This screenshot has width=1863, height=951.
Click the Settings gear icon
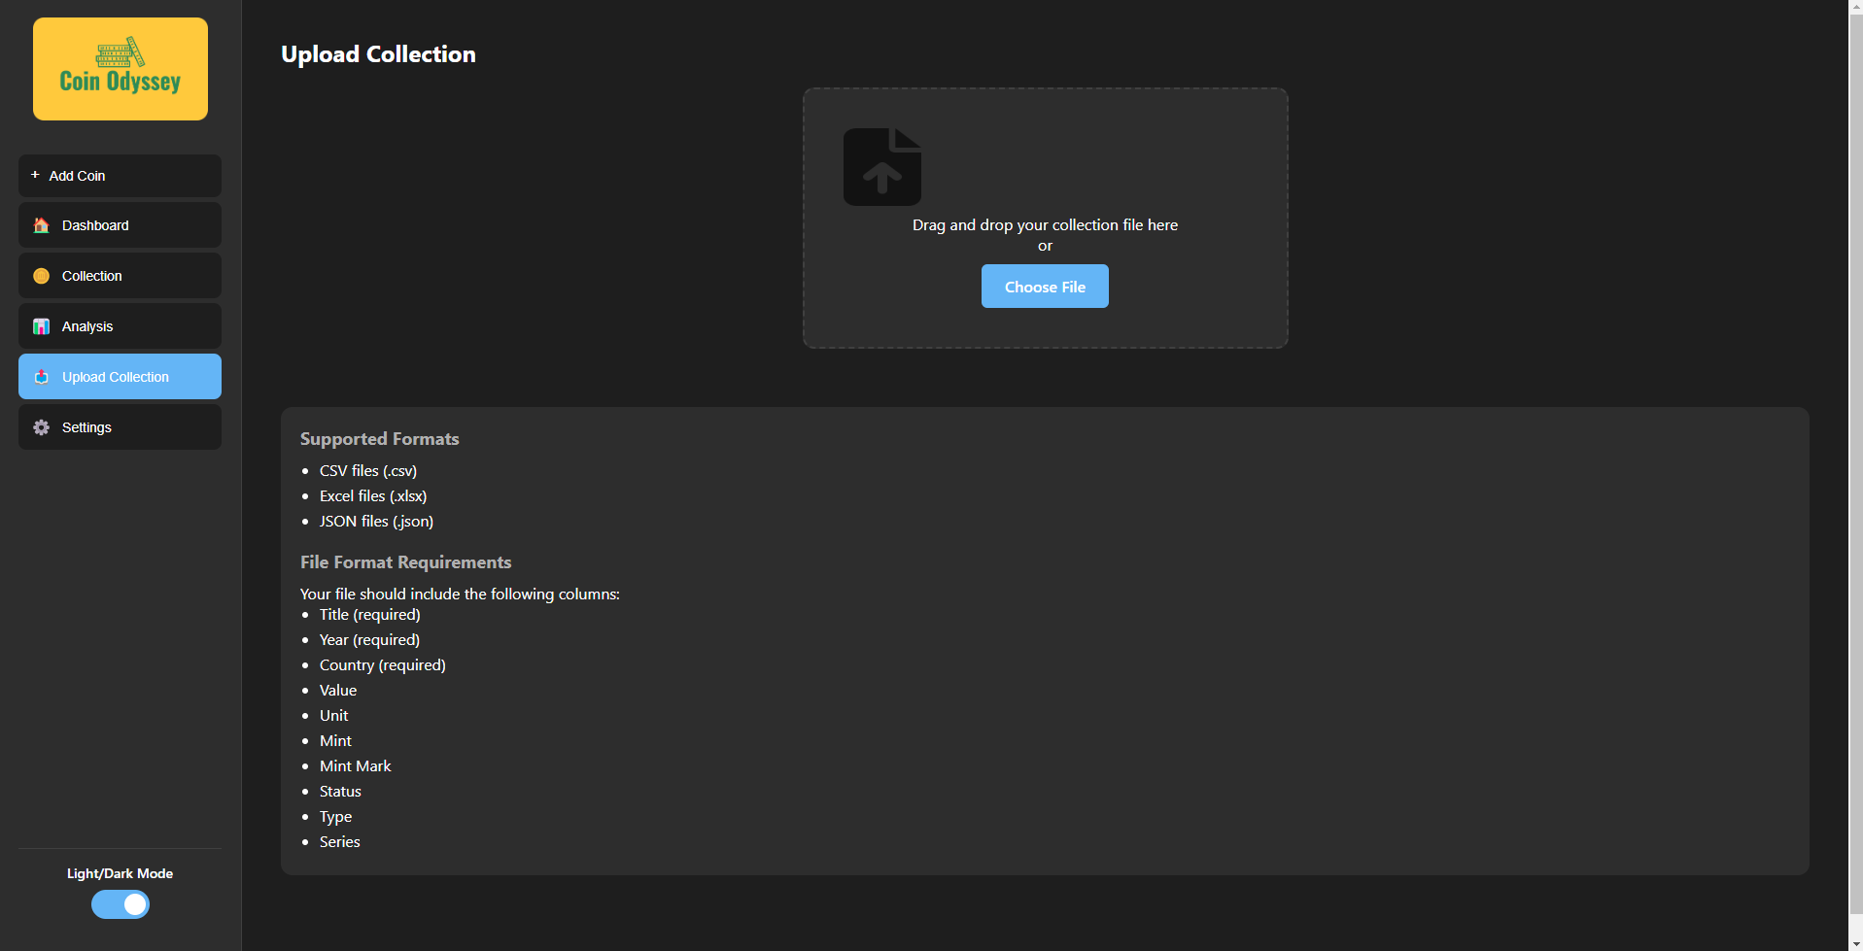tap(41, 427)
